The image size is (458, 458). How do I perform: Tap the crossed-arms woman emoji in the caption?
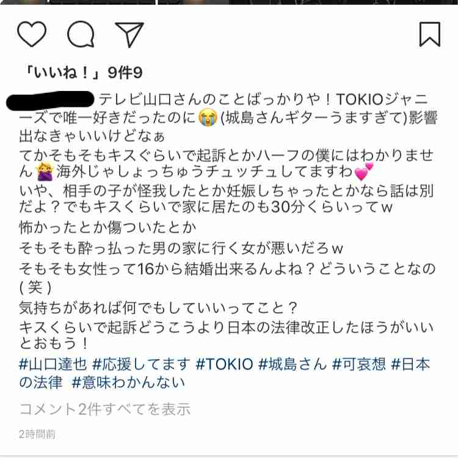(x=45, y=172)
